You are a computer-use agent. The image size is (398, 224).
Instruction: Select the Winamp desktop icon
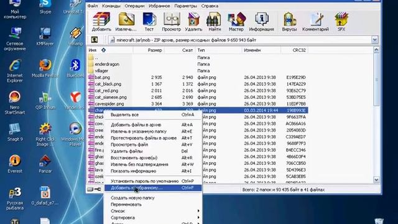tap(75, 36)
